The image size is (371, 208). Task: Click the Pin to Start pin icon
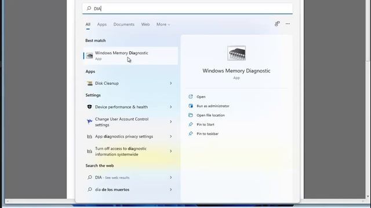(191, 124)
